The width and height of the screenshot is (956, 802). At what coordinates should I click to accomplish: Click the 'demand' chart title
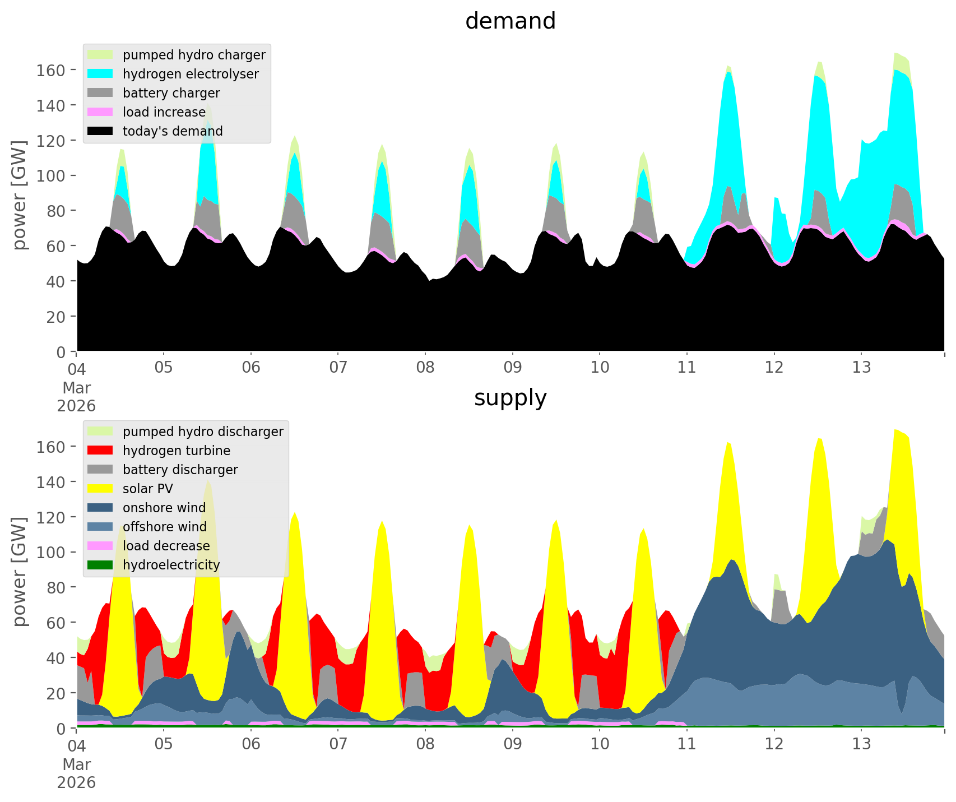point(510,21)
